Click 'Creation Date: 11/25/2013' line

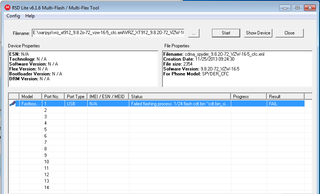[x=199, y=59]
